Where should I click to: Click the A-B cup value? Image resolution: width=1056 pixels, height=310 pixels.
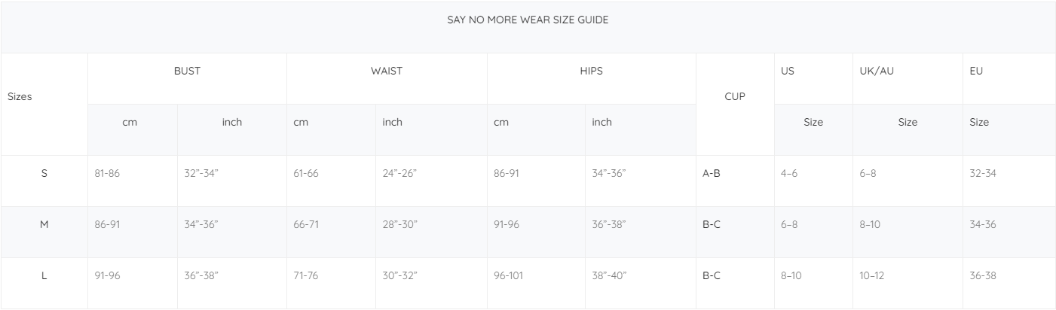pos(712,173)
